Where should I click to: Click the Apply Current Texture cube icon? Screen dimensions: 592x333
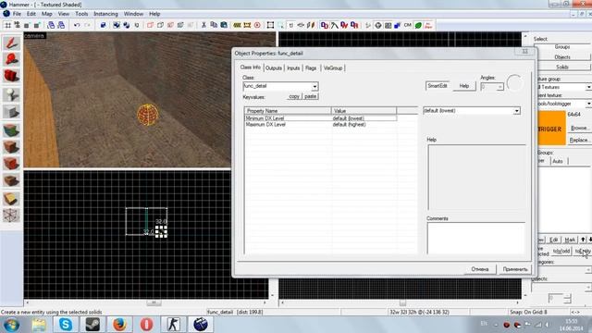11,147
